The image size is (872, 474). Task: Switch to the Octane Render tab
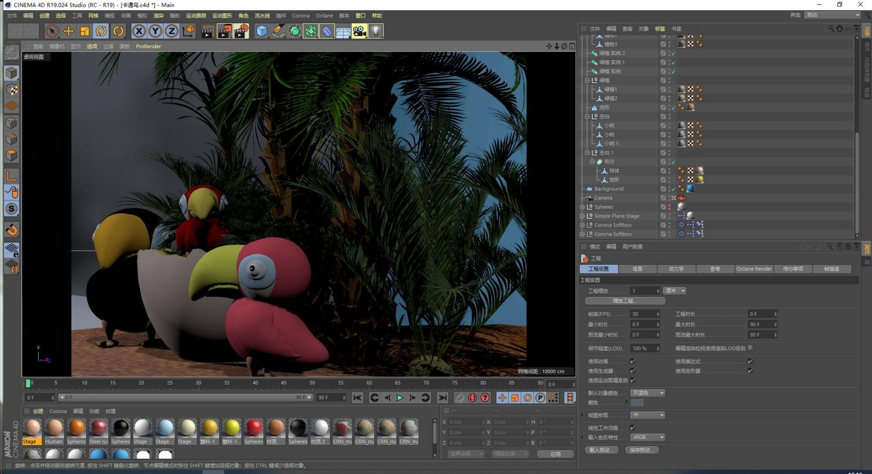[754, 269]
